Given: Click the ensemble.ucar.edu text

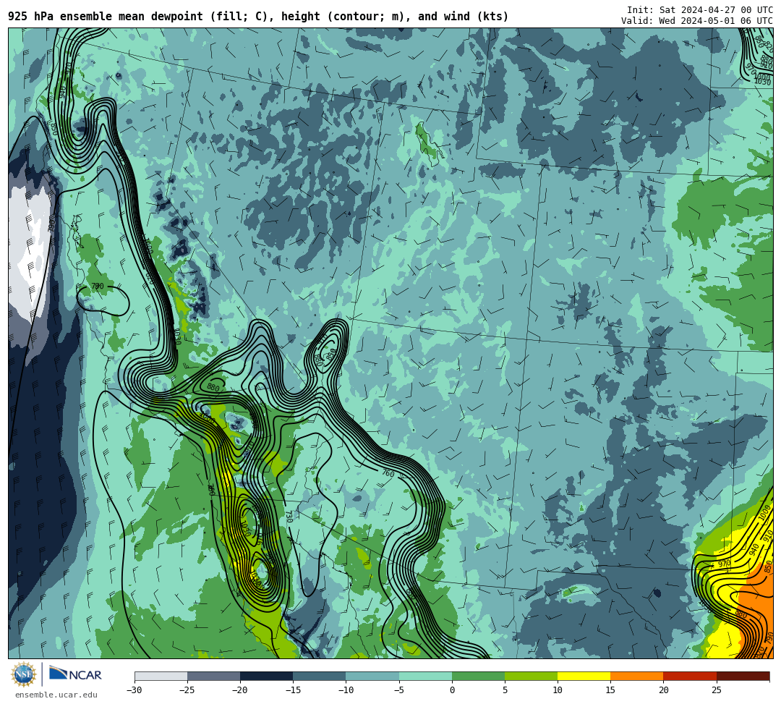Looking at the screenshot, I should 56,695.
